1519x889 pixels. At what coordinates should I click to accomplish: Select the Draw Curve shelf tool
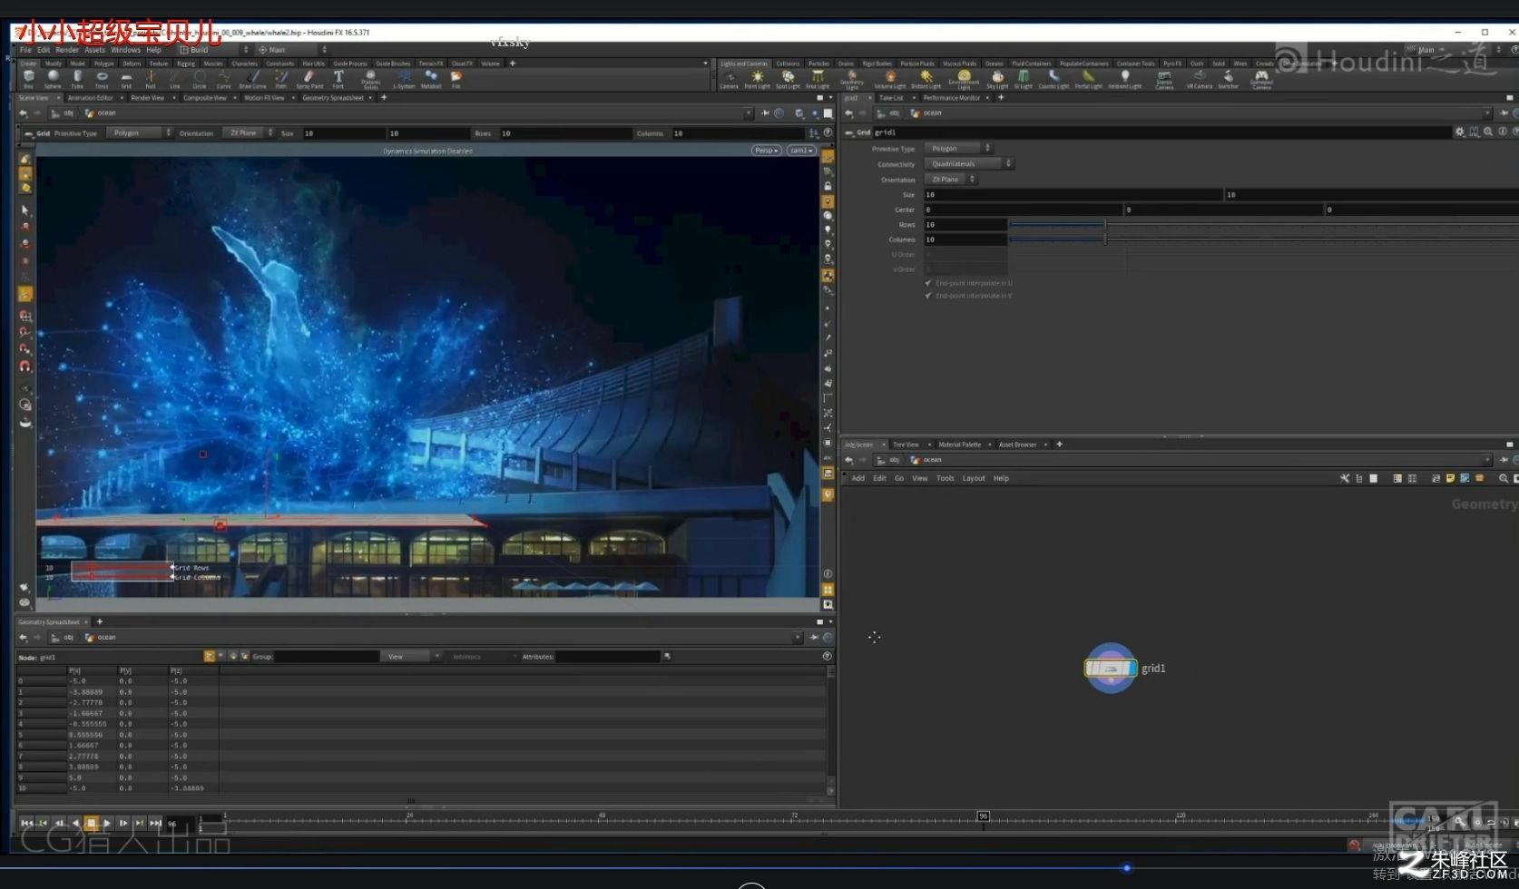tap(252, 80)
